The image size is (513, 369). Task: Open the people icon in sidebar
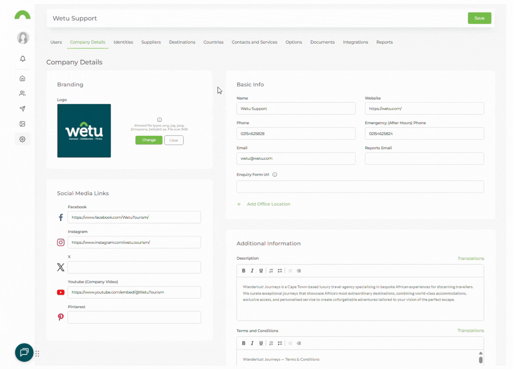point(23,93)
